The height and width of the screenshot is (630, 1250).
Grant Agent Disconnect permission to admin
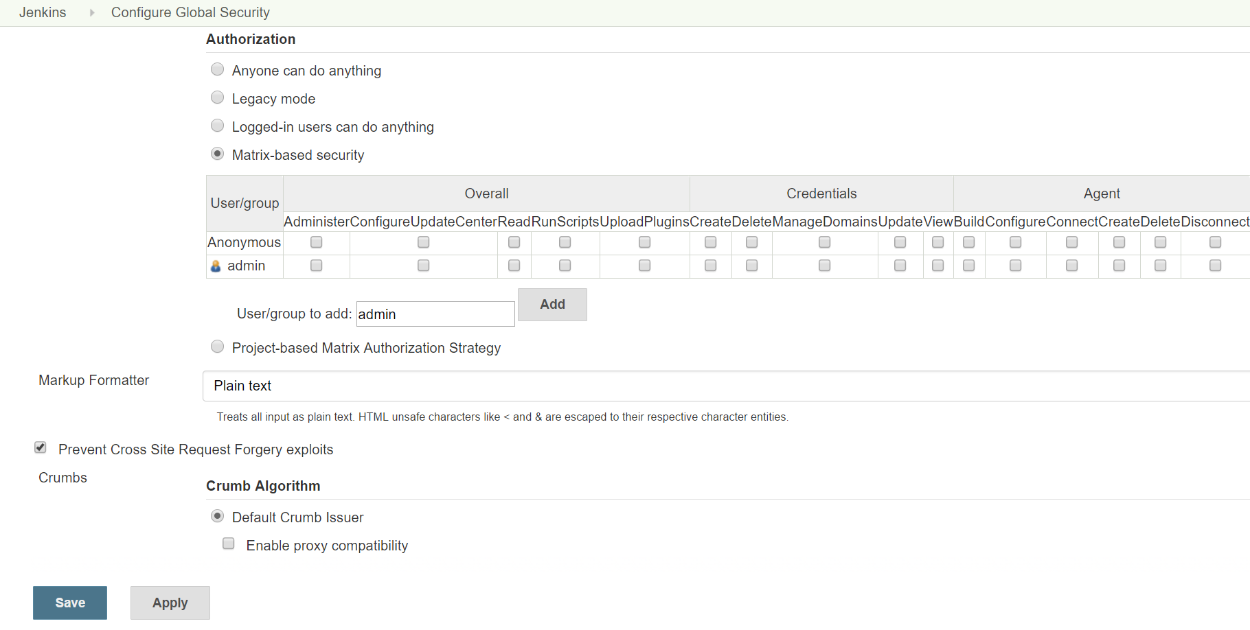pos(1216,266)
